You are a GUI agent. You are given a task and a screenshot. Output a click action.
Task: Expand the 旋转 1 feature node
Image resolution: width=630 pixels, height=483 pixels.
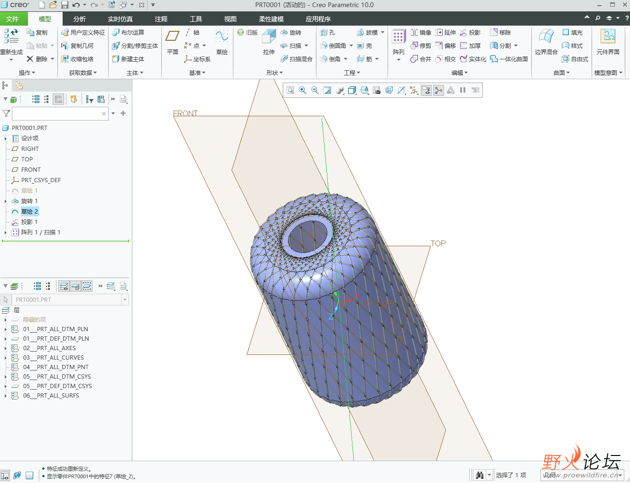(6, 201)
